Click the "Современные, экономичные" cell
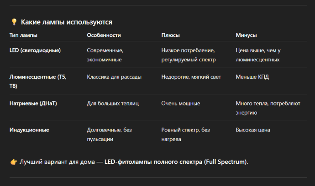315x186 pixels. pos(105,55)
